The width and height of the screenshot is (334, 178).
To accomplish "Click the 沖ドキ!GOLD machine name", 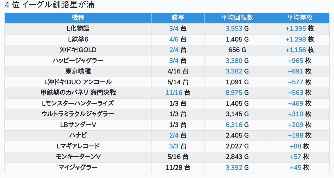I will click(78, 50).
